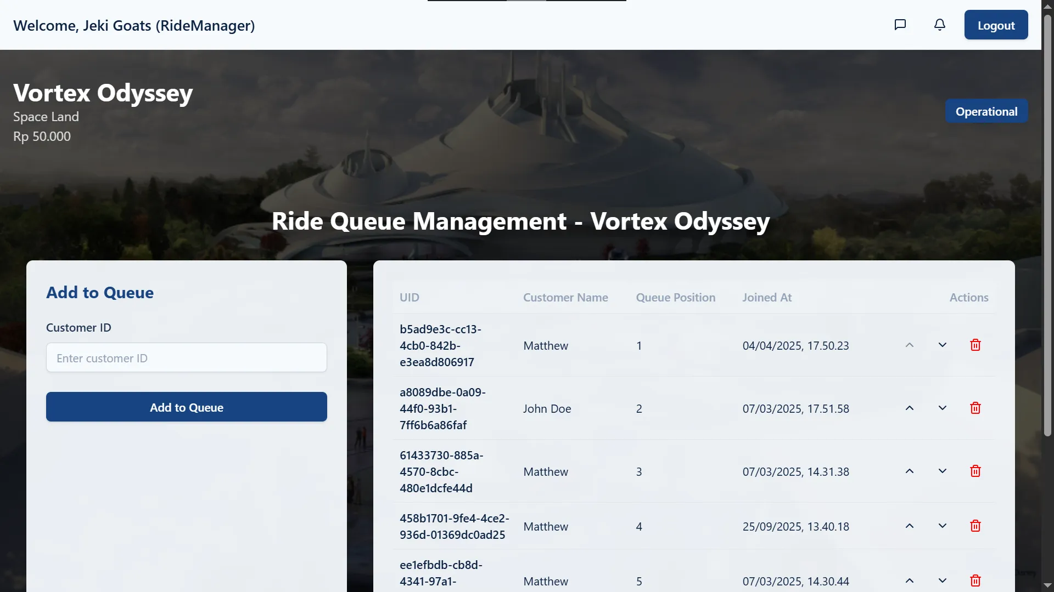
Task: Focus the Enter customer ID field
Action: (187, 358)
